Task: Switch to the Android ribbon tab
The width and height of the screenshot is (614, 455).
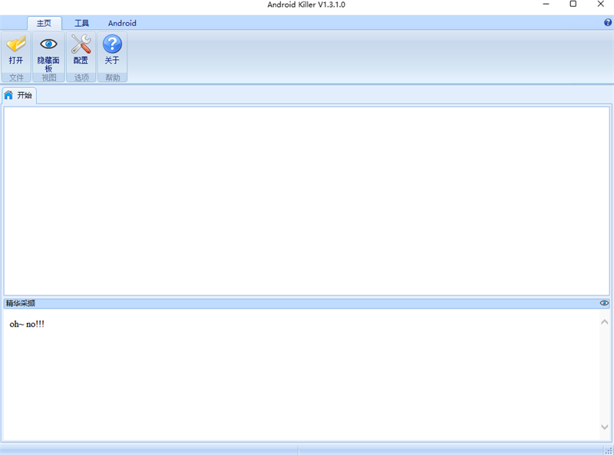Action: point(122,24)
